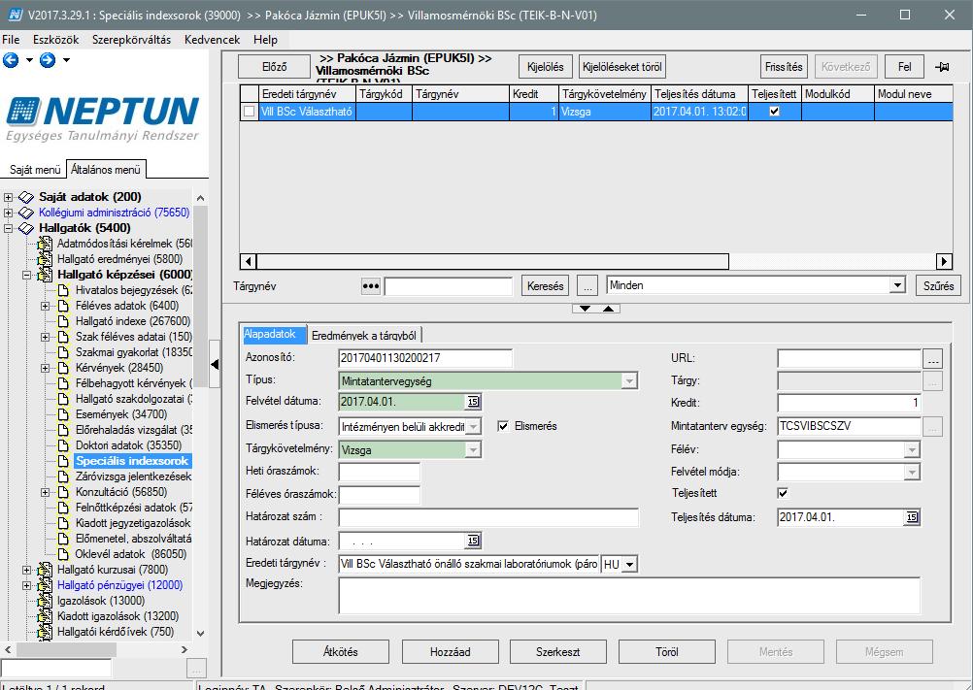Screen dimensions: 973x690
Task: Switch to the Saját menü tab
Action: click(x=35, y=169)
